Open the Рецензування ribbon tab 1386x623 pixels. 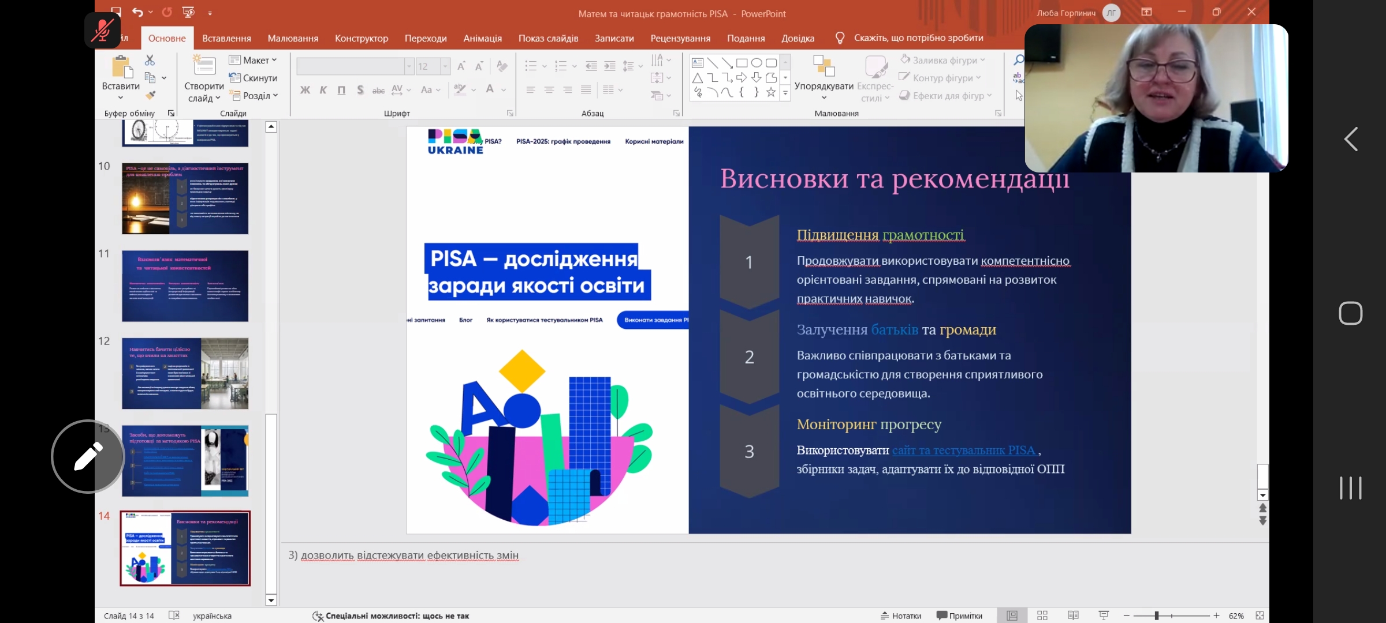pos(680,38)
